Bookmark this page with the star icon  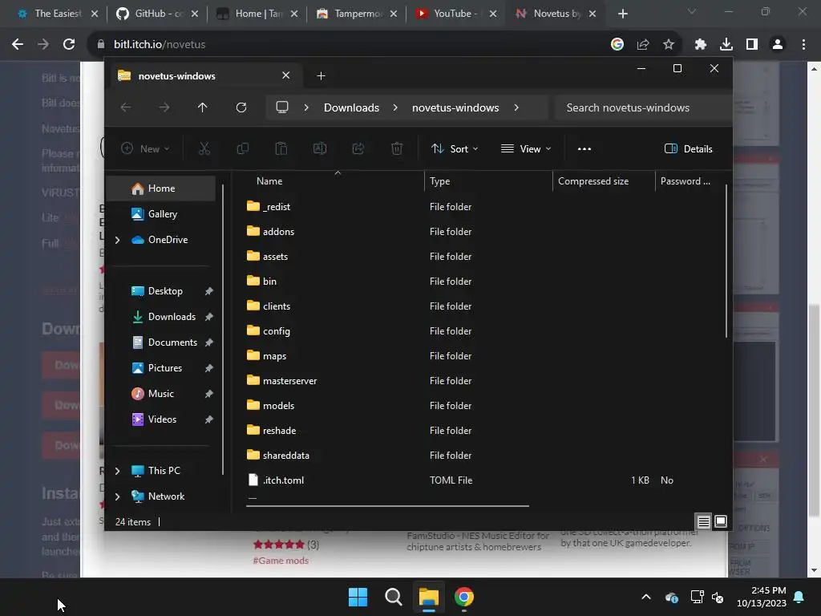pyautogui.click(x=669, y=45)
